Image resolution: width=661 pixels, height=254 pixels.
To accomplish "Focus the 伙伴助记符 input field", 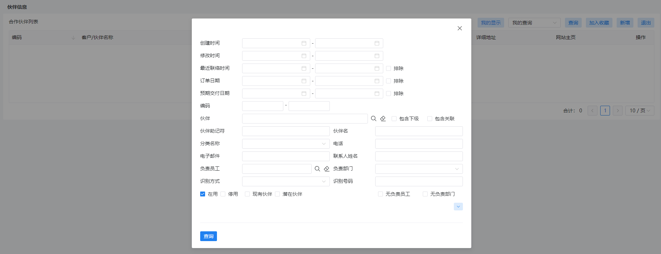I will tap(286, 131).
